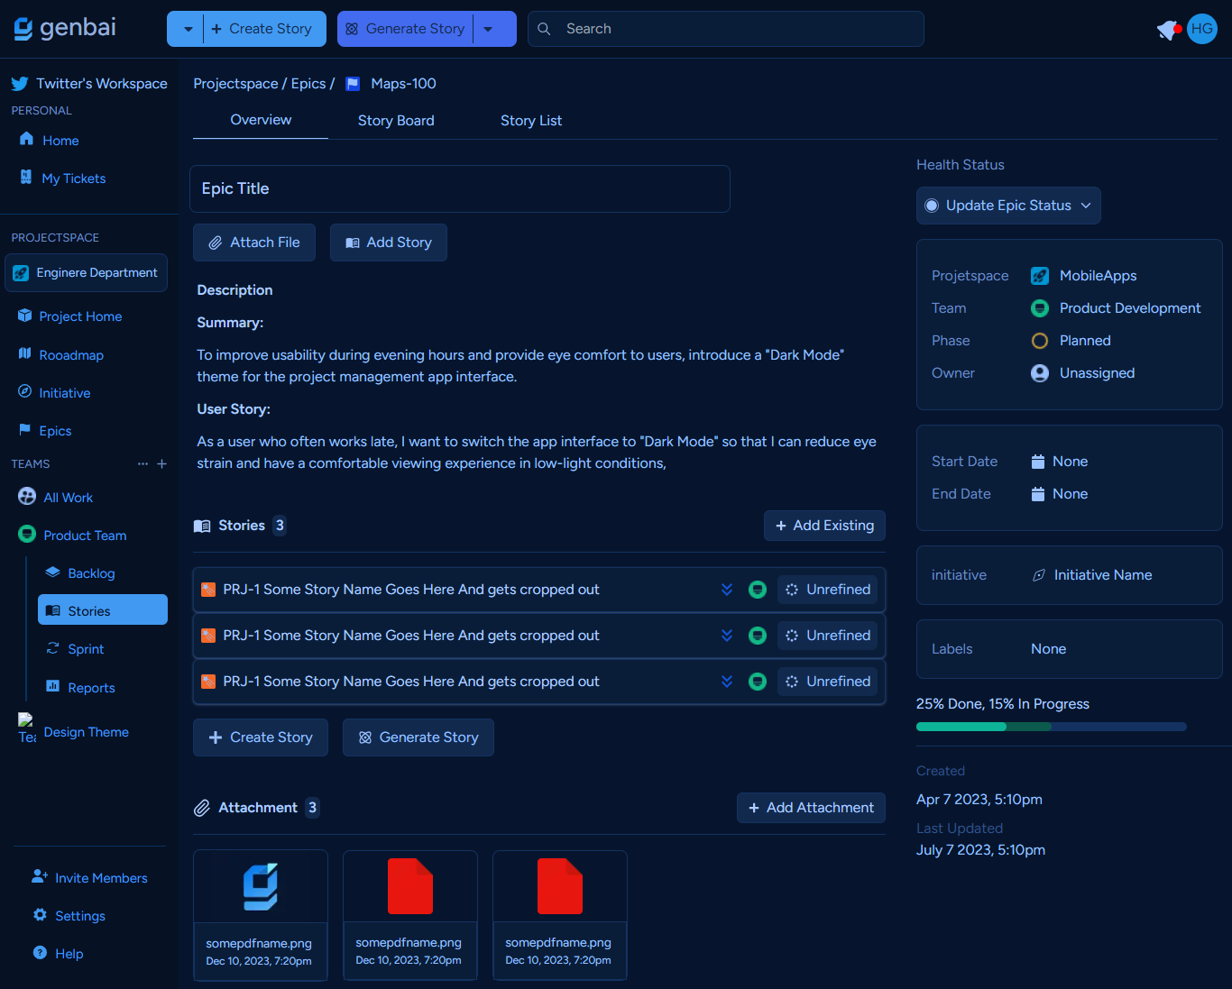
Task: Open the HG user avatar
Action: point(1202,29)
